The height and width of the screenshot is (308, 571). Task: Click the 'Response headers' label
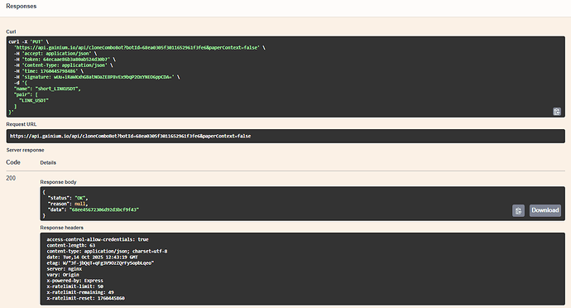(x=61, y=228)
